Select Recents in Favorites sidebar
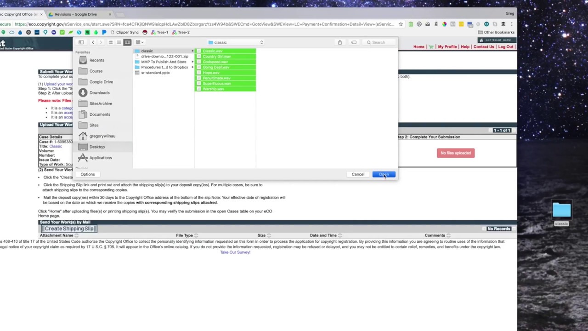The width and height of the screenshot is (588, 331). pos(96,60)
